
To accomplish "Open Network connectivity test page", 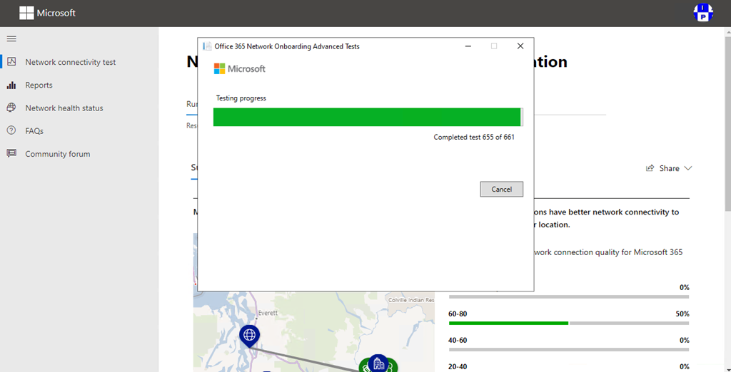I will 70,62.
